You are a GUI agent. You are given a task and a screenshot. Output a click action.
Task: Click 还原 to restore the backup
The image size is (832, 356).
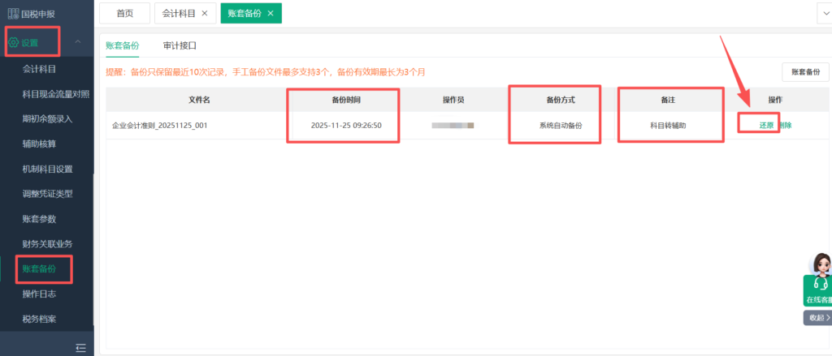pos(766,126)
